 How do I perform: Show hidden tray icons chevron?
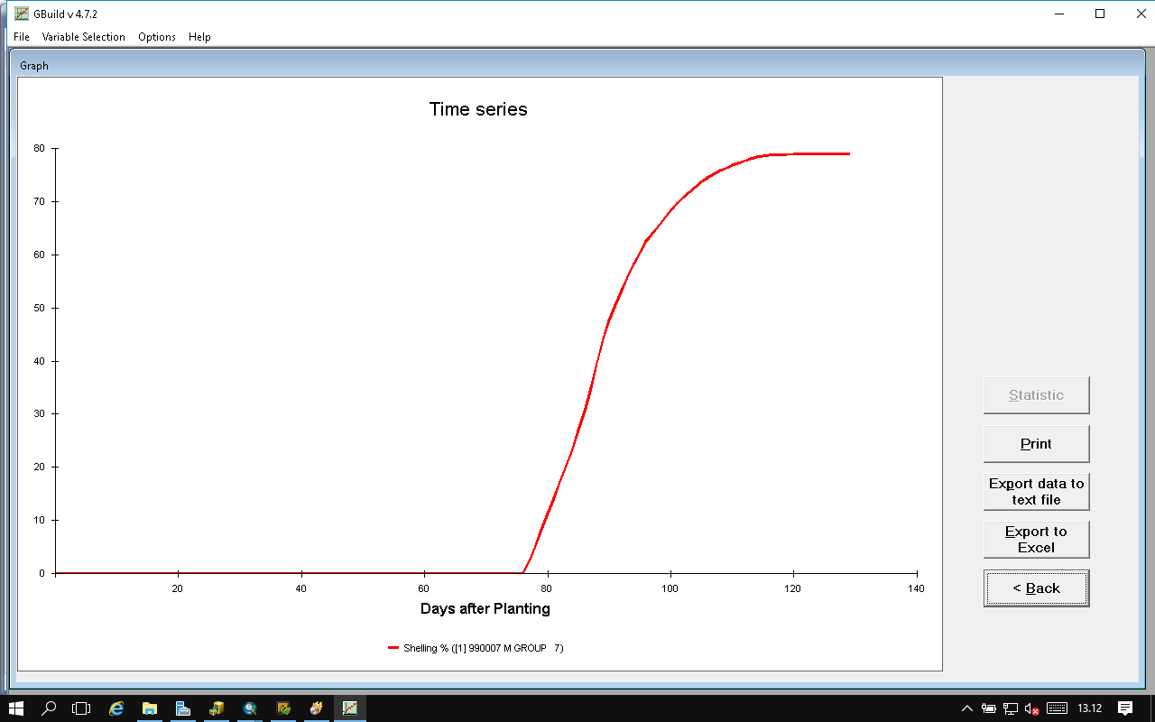coord(967,708)
